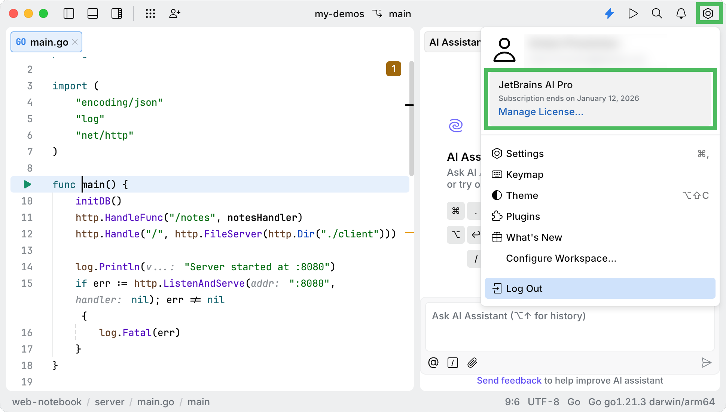Toggle the right panel visibility
Viewport: 726px width, 412px height.
tap(117, 14)
